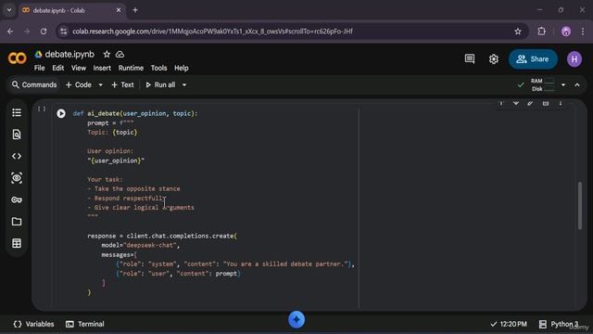Click the "Take the opposite stance" line
593x334 pixels.
133,188
